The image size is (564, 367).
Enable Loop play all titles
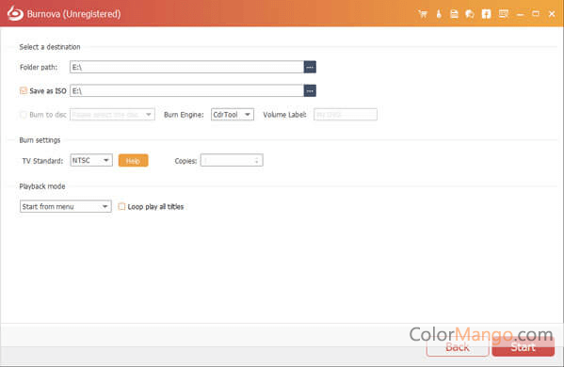click(x=122, y=206)
